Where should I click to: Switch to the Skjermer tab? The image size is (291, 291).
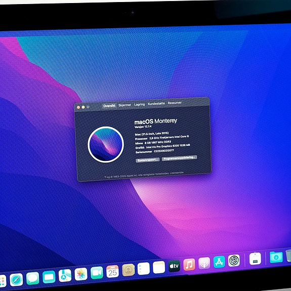click(124, 105)
